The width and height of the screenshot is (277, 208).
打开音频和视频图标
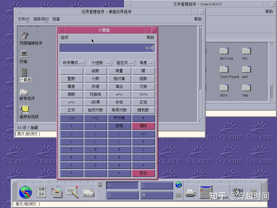point(24,110)
